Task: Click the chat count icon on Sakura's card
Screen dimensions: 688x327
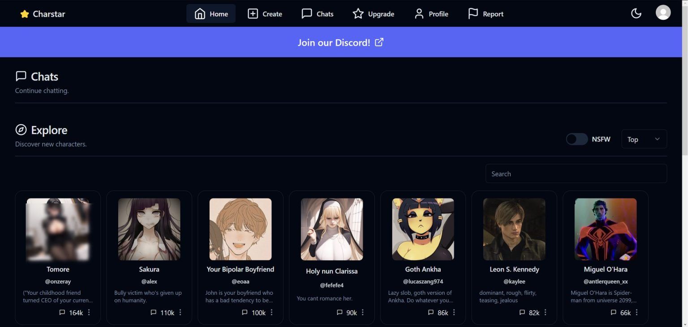Action: (x=153, y=312)
